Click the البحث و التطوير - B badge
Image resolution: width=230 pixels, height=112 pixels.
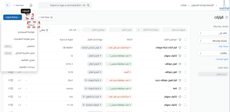[92, 97]
